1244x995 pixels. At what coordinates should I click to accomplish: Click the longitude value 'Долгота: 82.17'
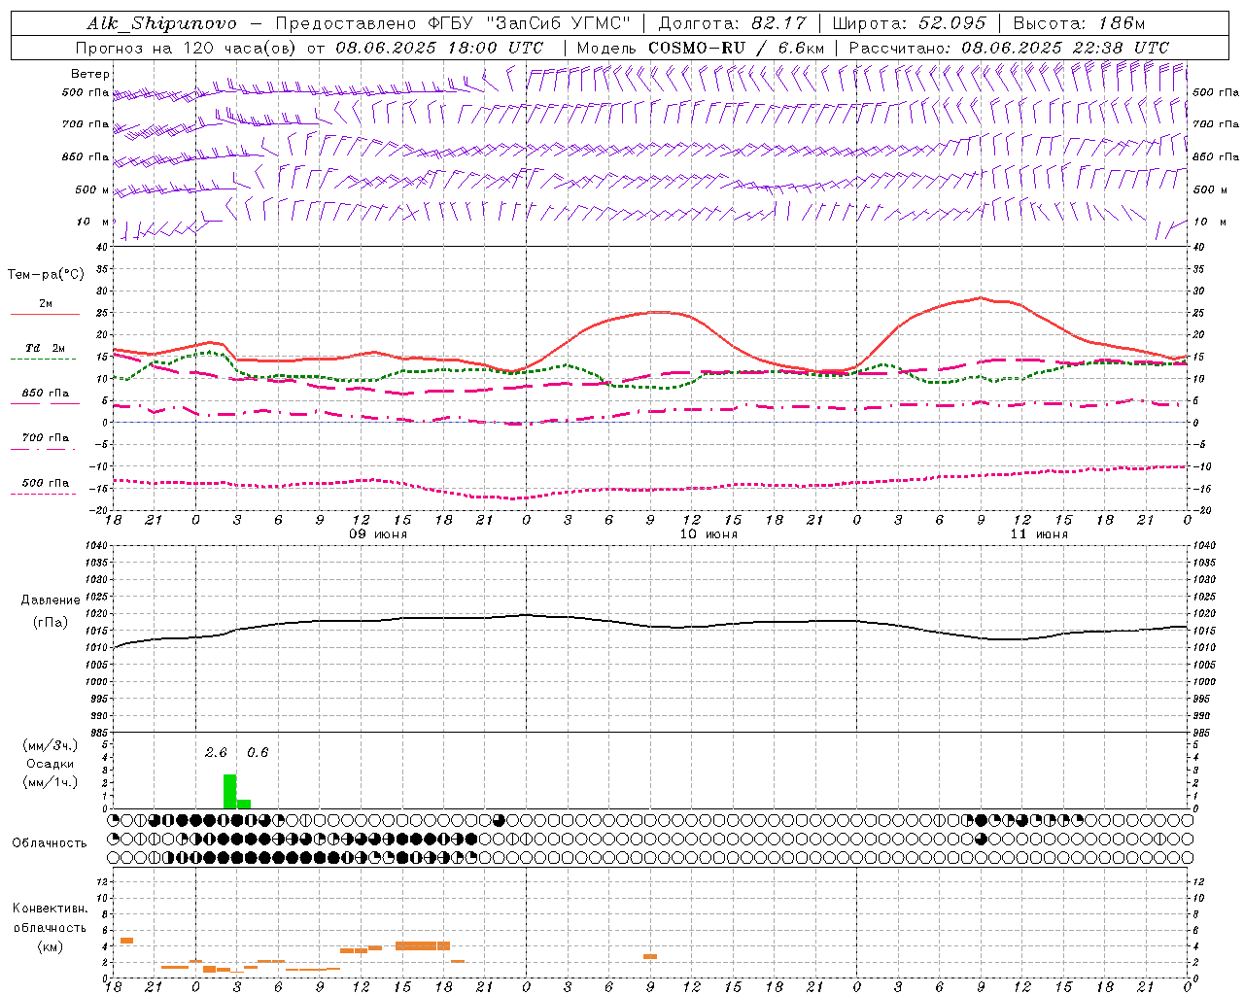tap(732, 23)
